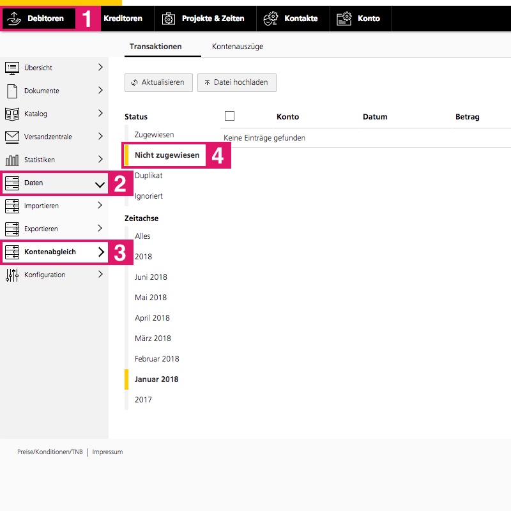Open the Impressum footer link
Viewport: 511px width, 511px height.
tap(107, 452)
